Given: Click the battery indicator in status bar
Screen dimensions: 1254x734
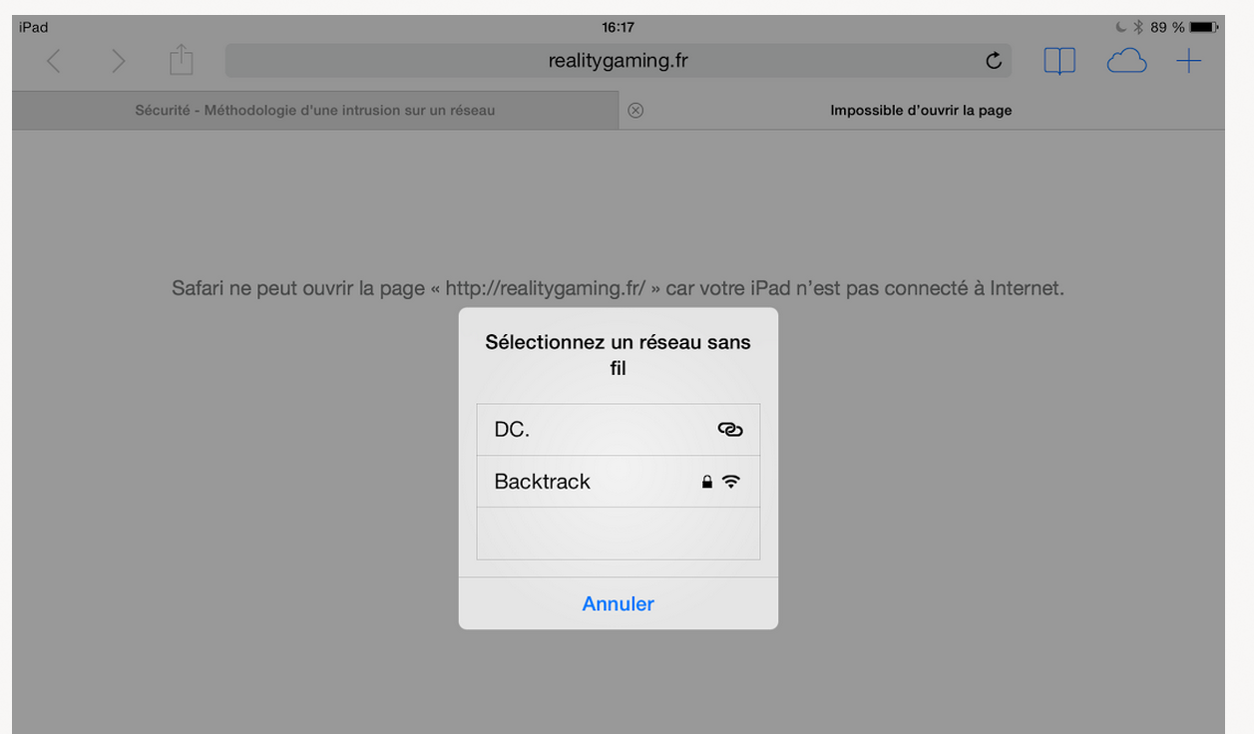Looking at the screenshot, I should 1204,27.
